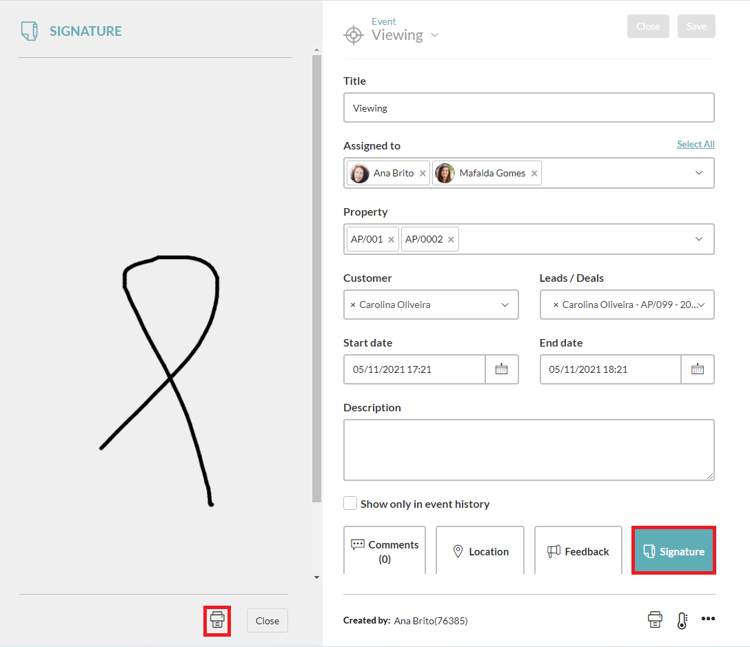The image size is (750, 647).
Task: Select the Signature tab
Action: (x=673, y=551)
